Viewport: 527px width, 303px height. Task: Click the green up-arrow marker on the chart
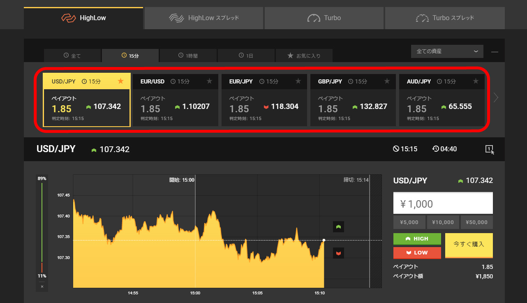pos(338,227)
